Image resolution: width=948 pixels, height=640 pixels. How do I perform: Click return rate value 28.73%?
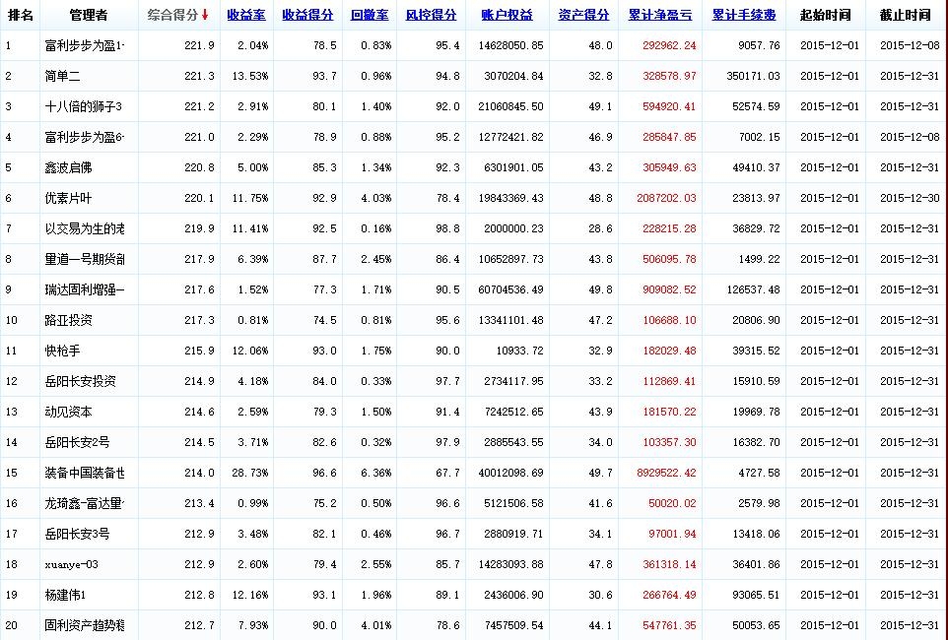tap(249, 473)
